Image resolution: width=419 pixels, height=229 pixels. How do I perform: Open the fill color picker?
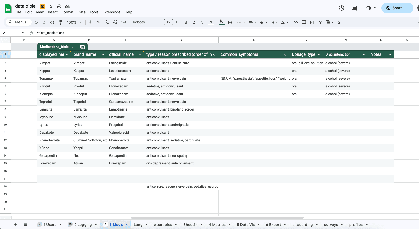click(221, 22)
